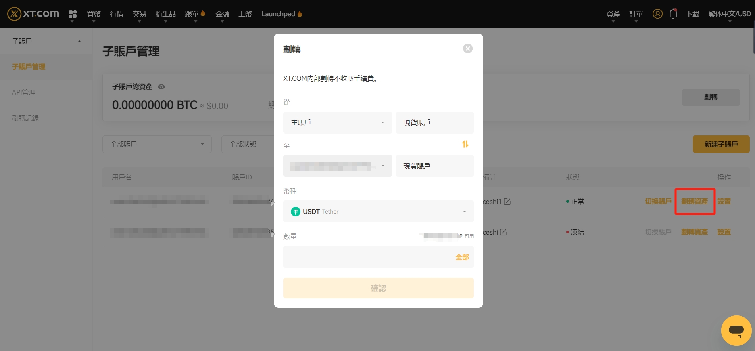Open the 訂單 orders menu
This screenshot has width=755, height=351.
click(x=636, y=14)
